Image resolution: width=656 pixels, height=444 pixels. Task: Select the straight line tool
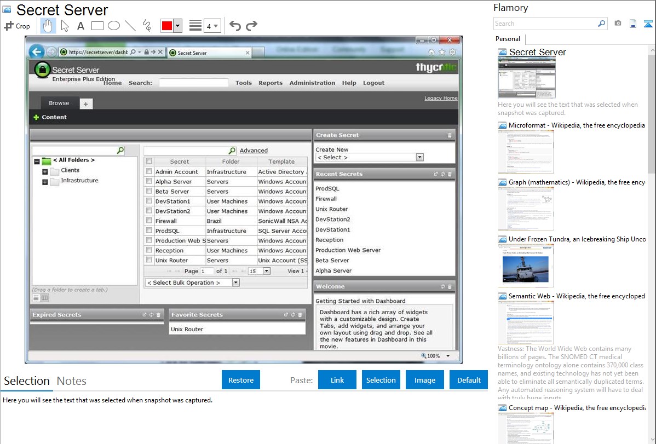click(x=130, y=26)
